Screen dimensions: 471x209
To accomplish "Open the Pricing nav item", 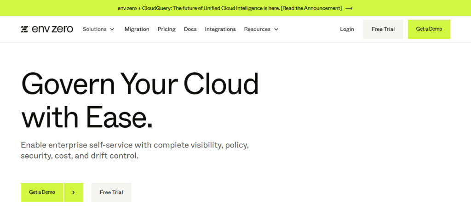I will click(x=167, y=29).
